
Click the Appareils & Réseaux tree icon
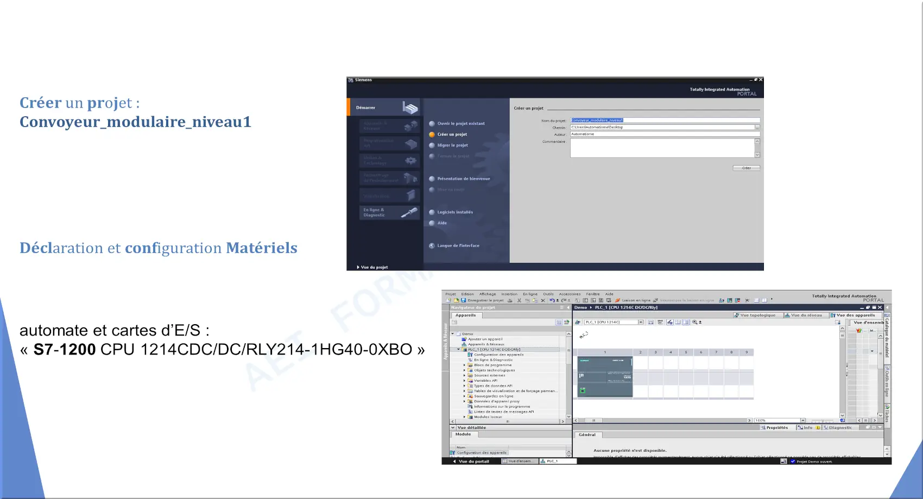point(464,344)
